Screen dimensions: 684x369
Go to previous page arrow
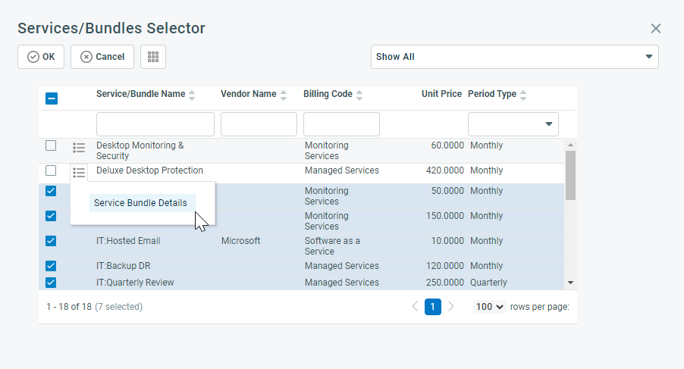click(x=415, y=306)
